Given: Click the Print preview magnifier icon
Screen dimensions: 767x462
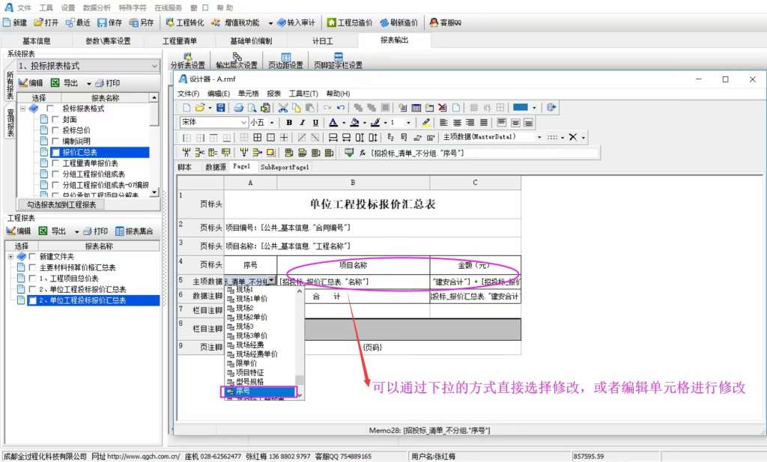Looking at the screenshot, I should 252,108.
